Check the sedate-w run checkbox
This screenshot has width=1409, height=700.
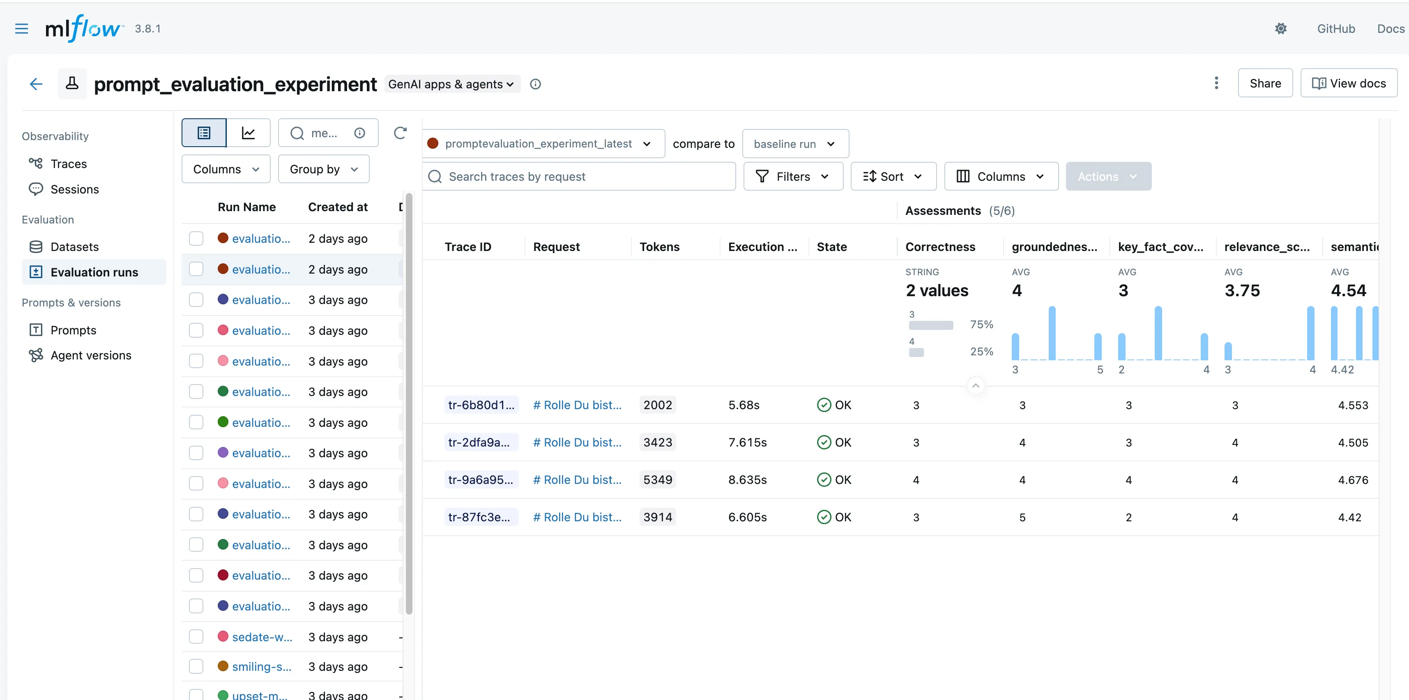coord(196,637)
